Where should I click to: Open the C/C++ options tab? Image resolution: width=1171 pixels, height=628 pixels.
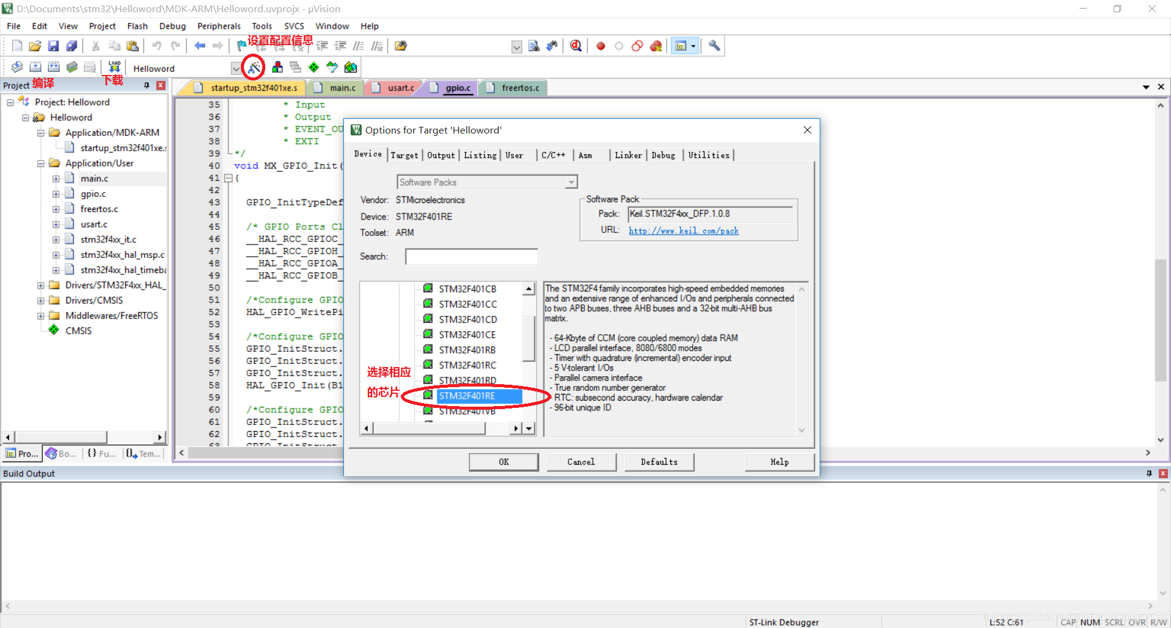click(554, 155)
